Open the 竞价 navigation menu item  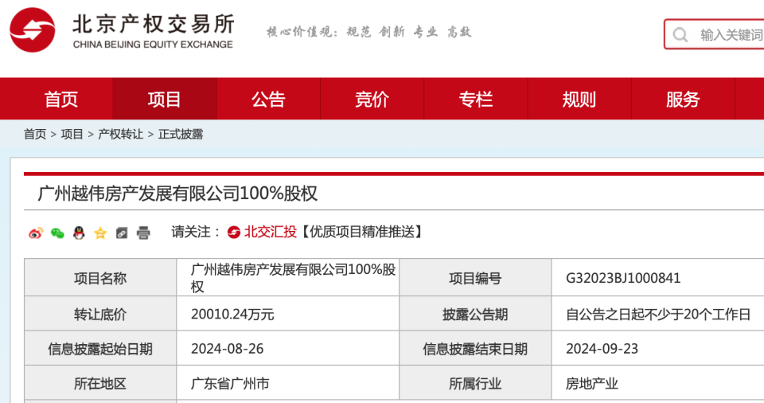click(372, 99)
